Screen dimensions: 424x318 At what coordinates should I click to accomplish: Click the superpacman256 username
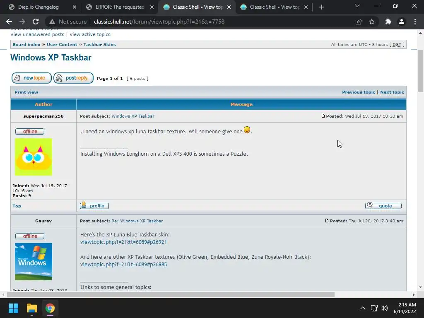point(43,116)
